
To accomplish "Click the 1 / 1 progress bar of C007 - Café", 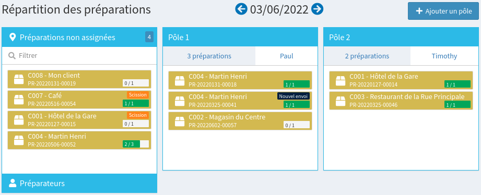I will point(136,103).
